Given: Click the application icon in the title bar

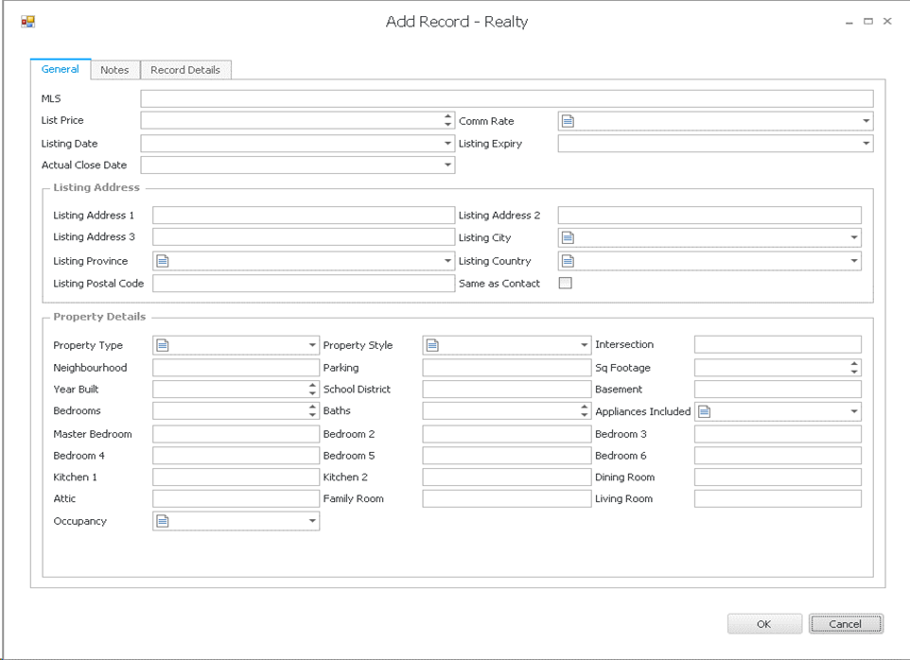Looking at the screenshot, I should (x=27, y=21).
